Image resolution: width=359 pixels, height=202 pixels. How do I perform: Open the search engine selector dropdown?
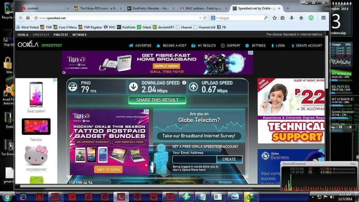click(214, 18)
